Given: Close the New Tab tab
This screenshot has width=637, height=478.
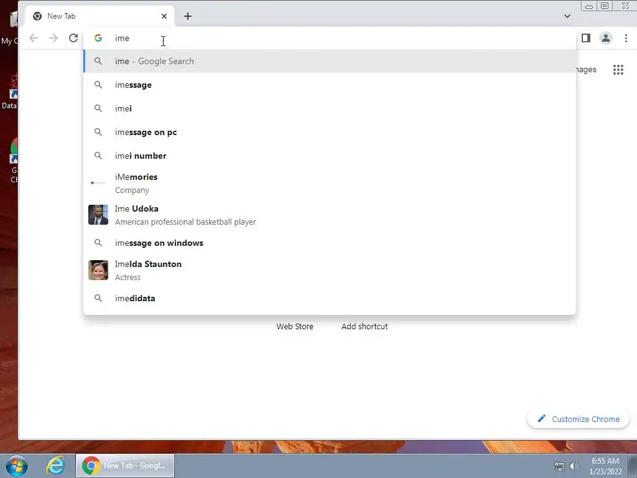Looking at the screenshot, I should coord(164,16).
